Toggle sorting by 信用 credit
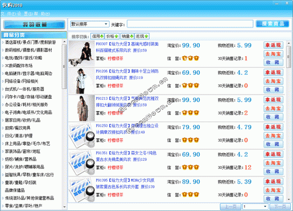This screenshot has height=211, width=293. 97,36
